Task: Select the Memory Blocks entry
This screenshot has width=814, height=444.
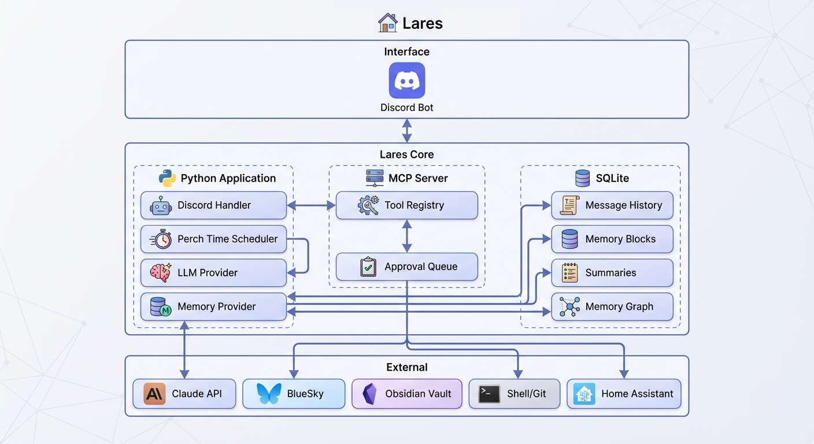Action: 612,239
